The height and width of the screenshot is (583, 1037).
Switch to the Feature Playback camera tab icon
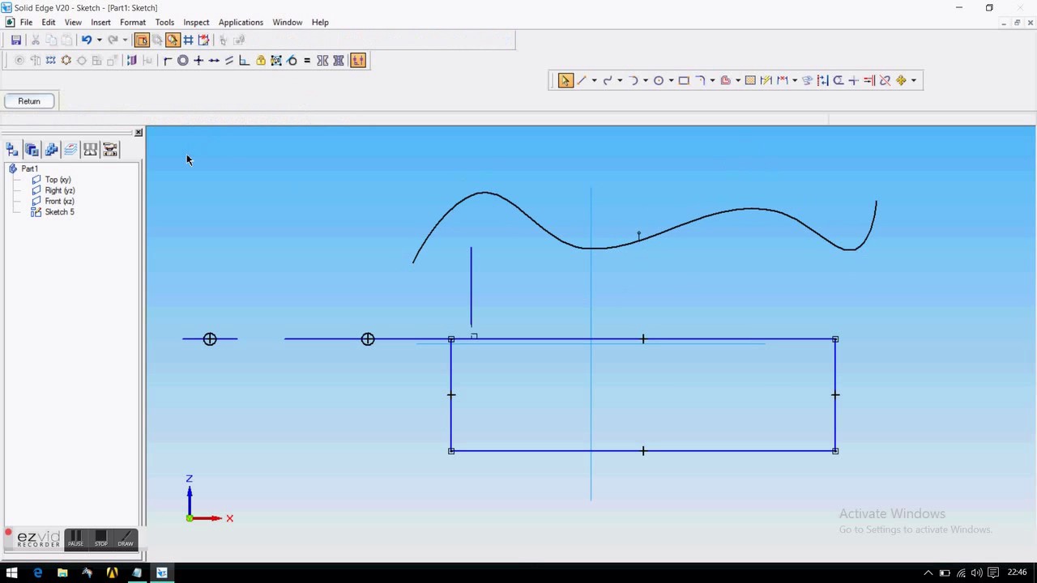click(110, 149)
